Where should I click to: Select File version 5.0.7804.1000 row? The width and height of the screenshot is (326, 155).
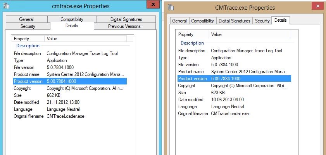[70, 67]
